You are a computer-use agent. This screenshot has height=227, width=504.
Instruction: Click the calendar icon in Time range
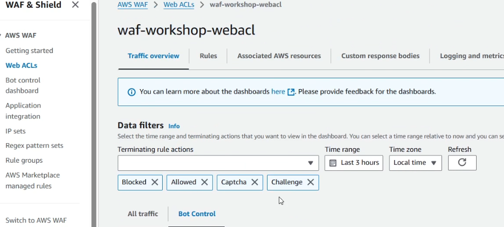(334, 163)
